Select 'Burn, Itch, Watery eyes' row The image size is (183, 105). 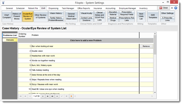pyautogui.click(x=86, y=65)
